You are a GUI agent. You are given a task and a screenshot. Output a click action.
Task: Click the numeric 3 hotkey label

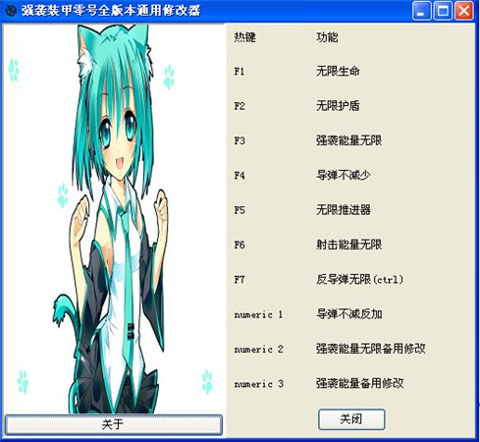click(x=258, y=384)
